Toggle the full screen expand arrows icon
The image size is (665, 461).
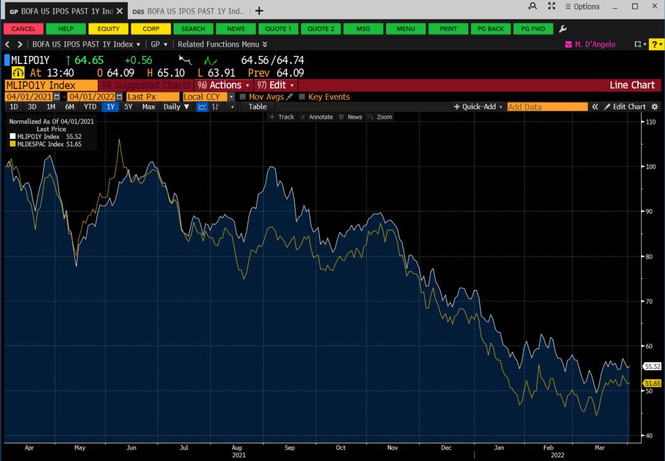551,6
